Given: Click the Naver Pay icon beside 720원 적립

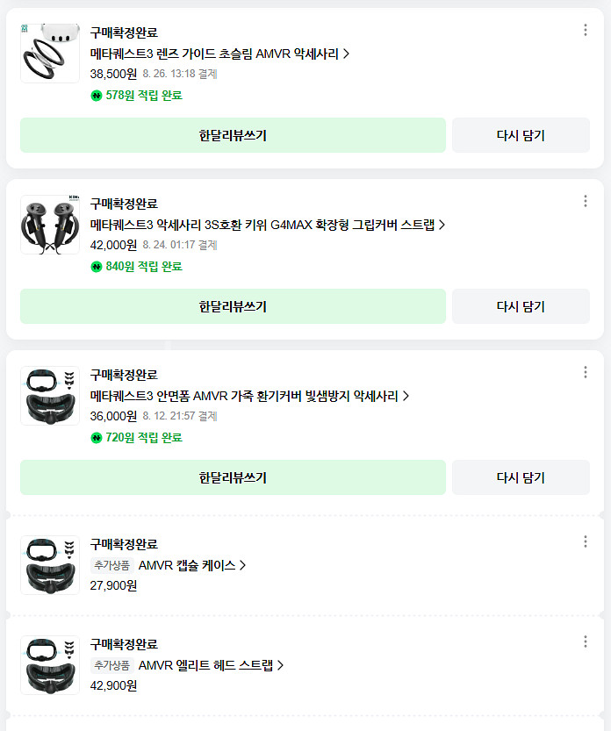Looking at the screenshot, I should (94, 438).
